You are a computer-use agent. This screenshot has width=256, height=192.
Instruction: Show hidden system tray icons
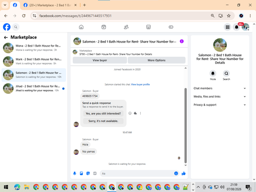point(198,187)
